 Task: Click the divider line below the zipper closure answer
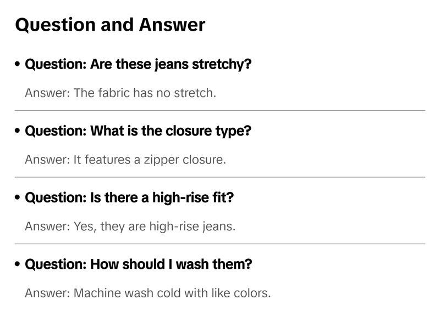(220, 177)
